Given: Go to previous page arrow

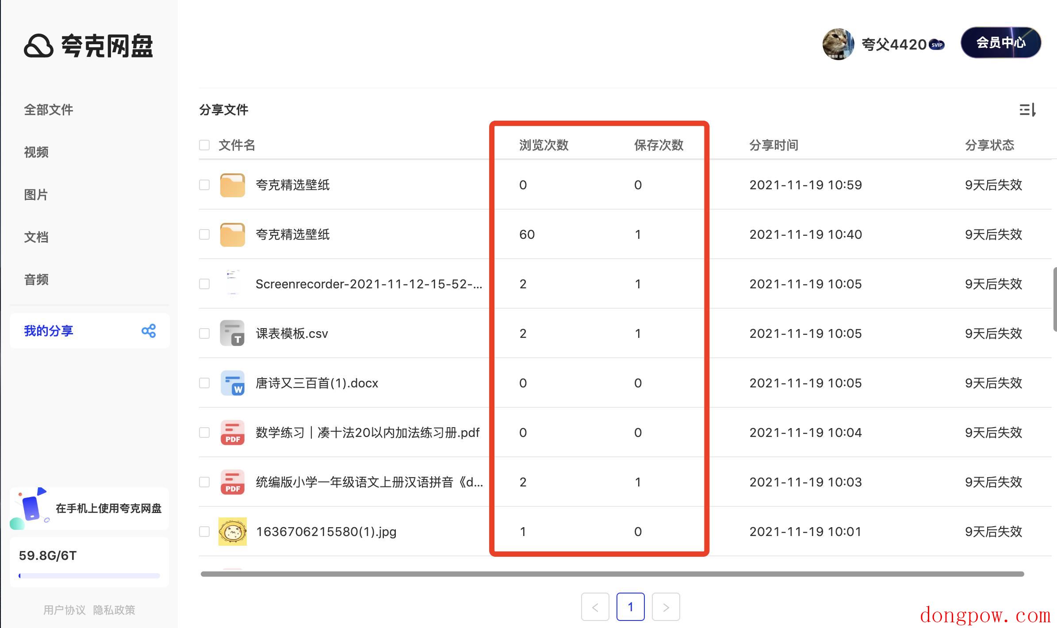Looking at the screenshot, I should (595, 607).
